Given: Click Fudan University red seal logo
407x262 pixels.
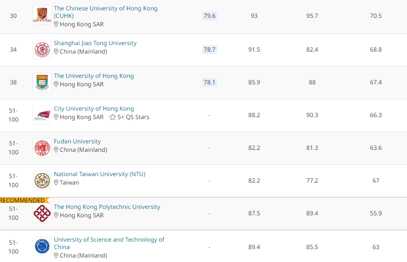Looking at the screenshot, I should pyautogui.click(x=42, y=147).
